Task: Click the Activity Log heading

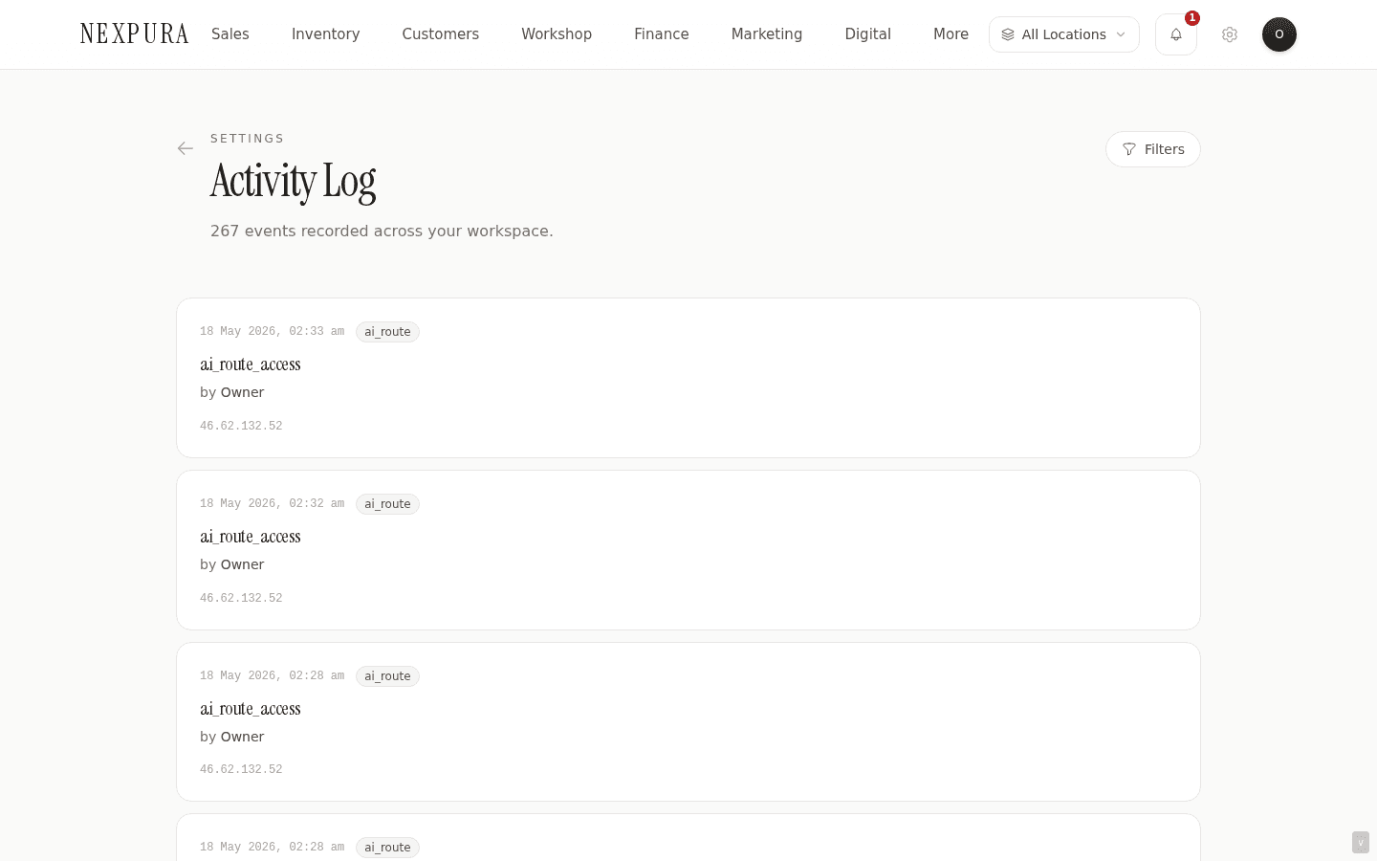Action: pyautogui.click(x=293, y=182)
